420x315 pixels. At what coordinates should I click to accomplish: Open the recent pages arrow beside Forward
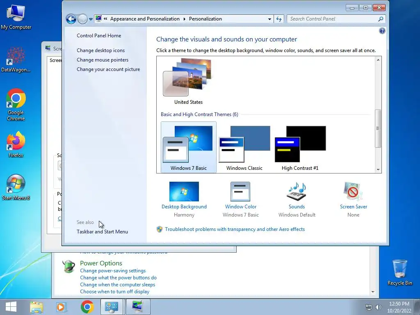click(91, 19)
